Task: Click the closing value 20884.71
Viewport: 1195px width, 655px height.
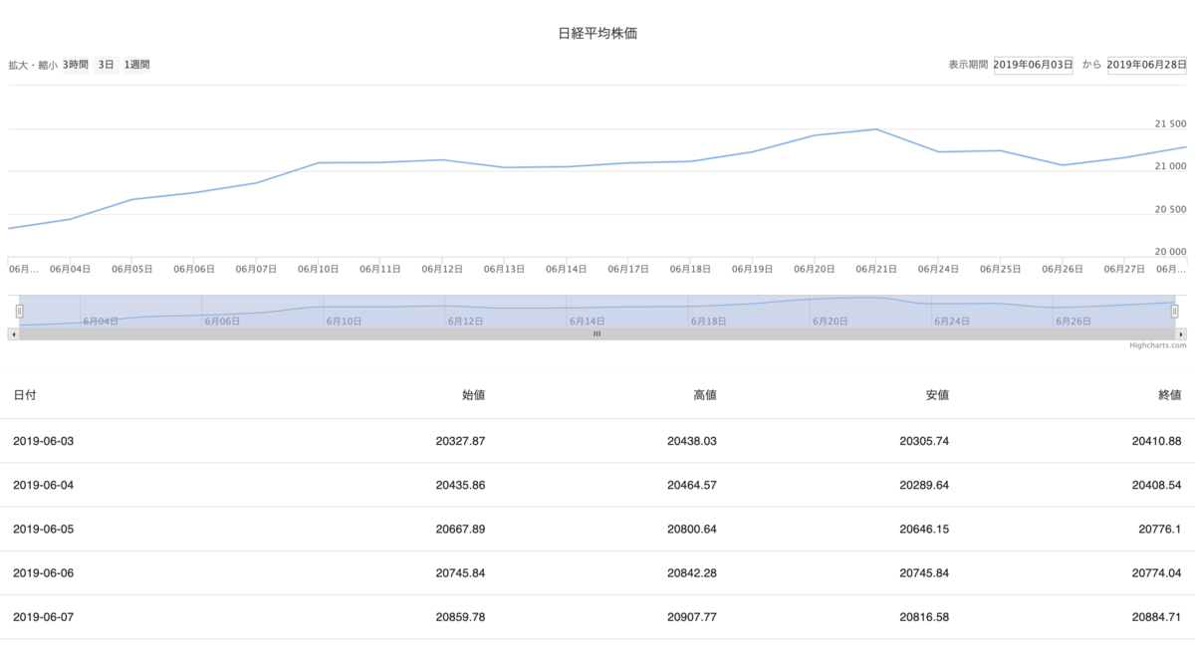Action: point(1156,616)
